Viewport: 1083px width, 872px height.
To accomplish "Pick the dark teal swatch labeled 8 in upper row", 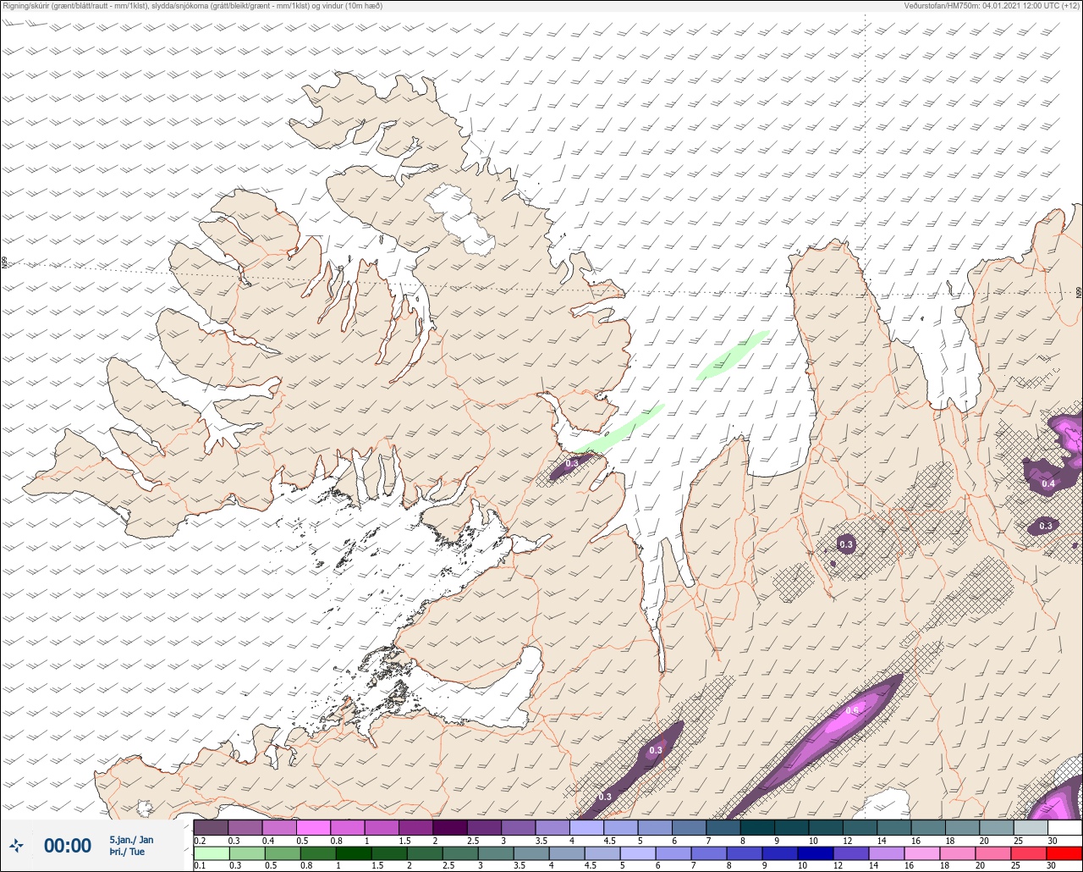I will click(756, 827).
